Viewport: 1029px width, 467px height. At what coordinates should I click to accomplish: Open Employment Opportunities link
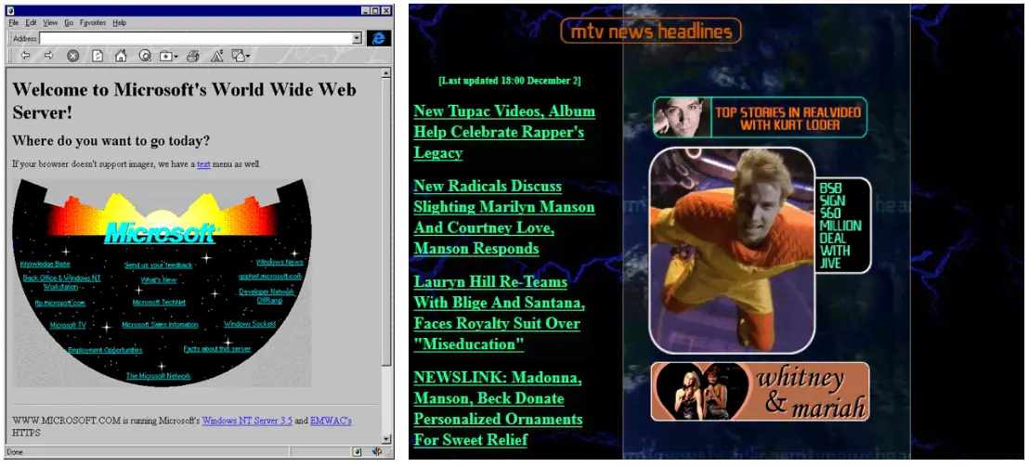click(x=105, y=350)
